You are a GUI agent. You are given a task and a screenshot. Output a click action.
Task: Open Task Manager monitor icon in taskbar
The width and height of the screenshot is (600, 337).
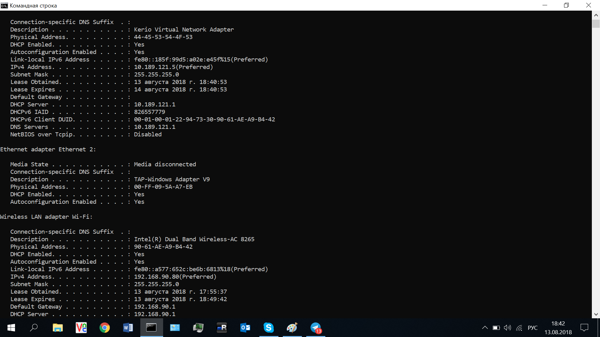coord(198,328)
